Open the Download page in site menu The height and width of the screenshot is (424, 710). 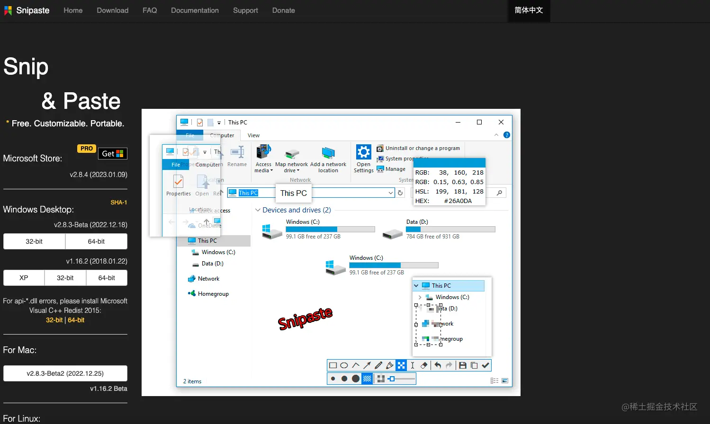(x=113, y=10)
